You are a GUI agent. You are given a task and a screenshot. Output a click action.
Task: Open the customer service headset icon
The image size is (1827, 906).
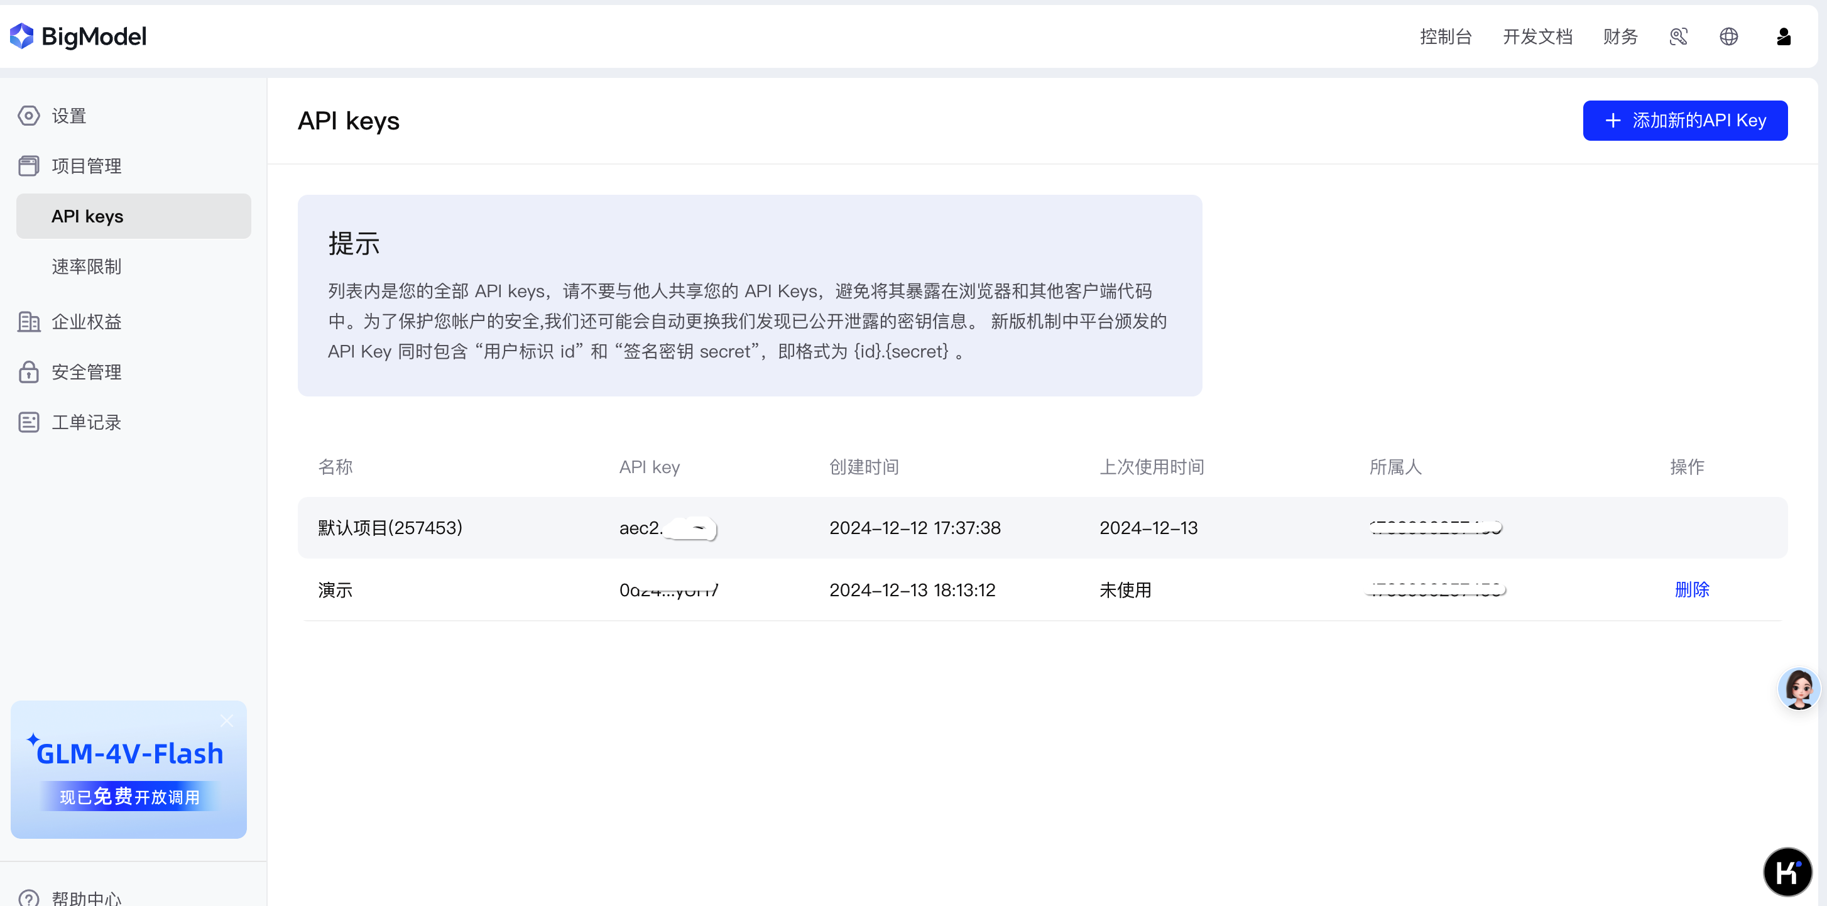click(1678, 36)
